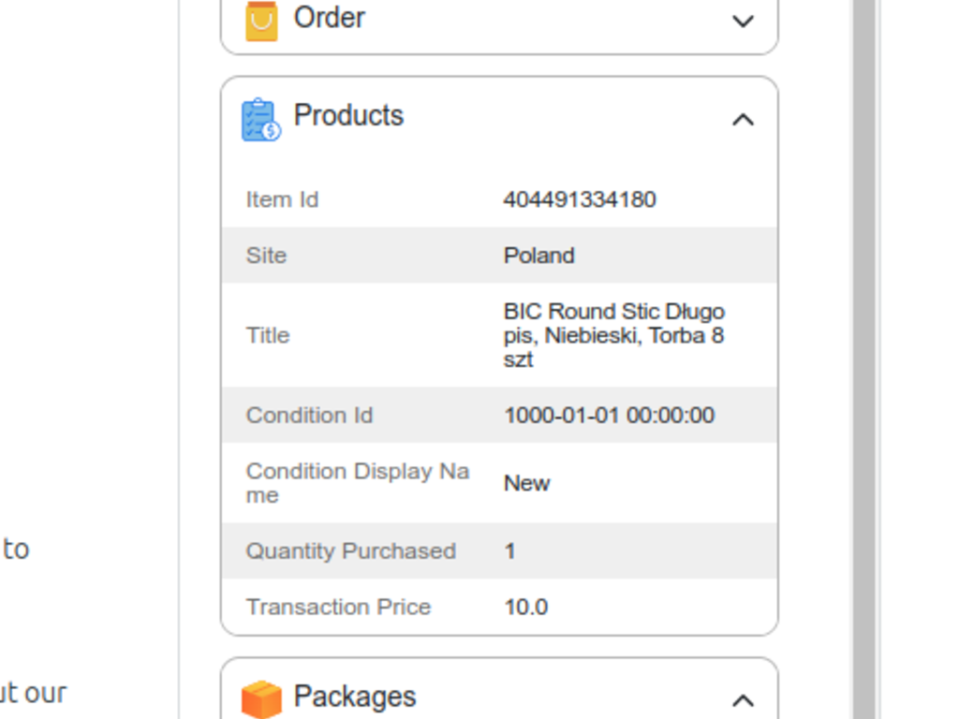Click the Item Id label

pyautogui.click(x=282, y=199)
